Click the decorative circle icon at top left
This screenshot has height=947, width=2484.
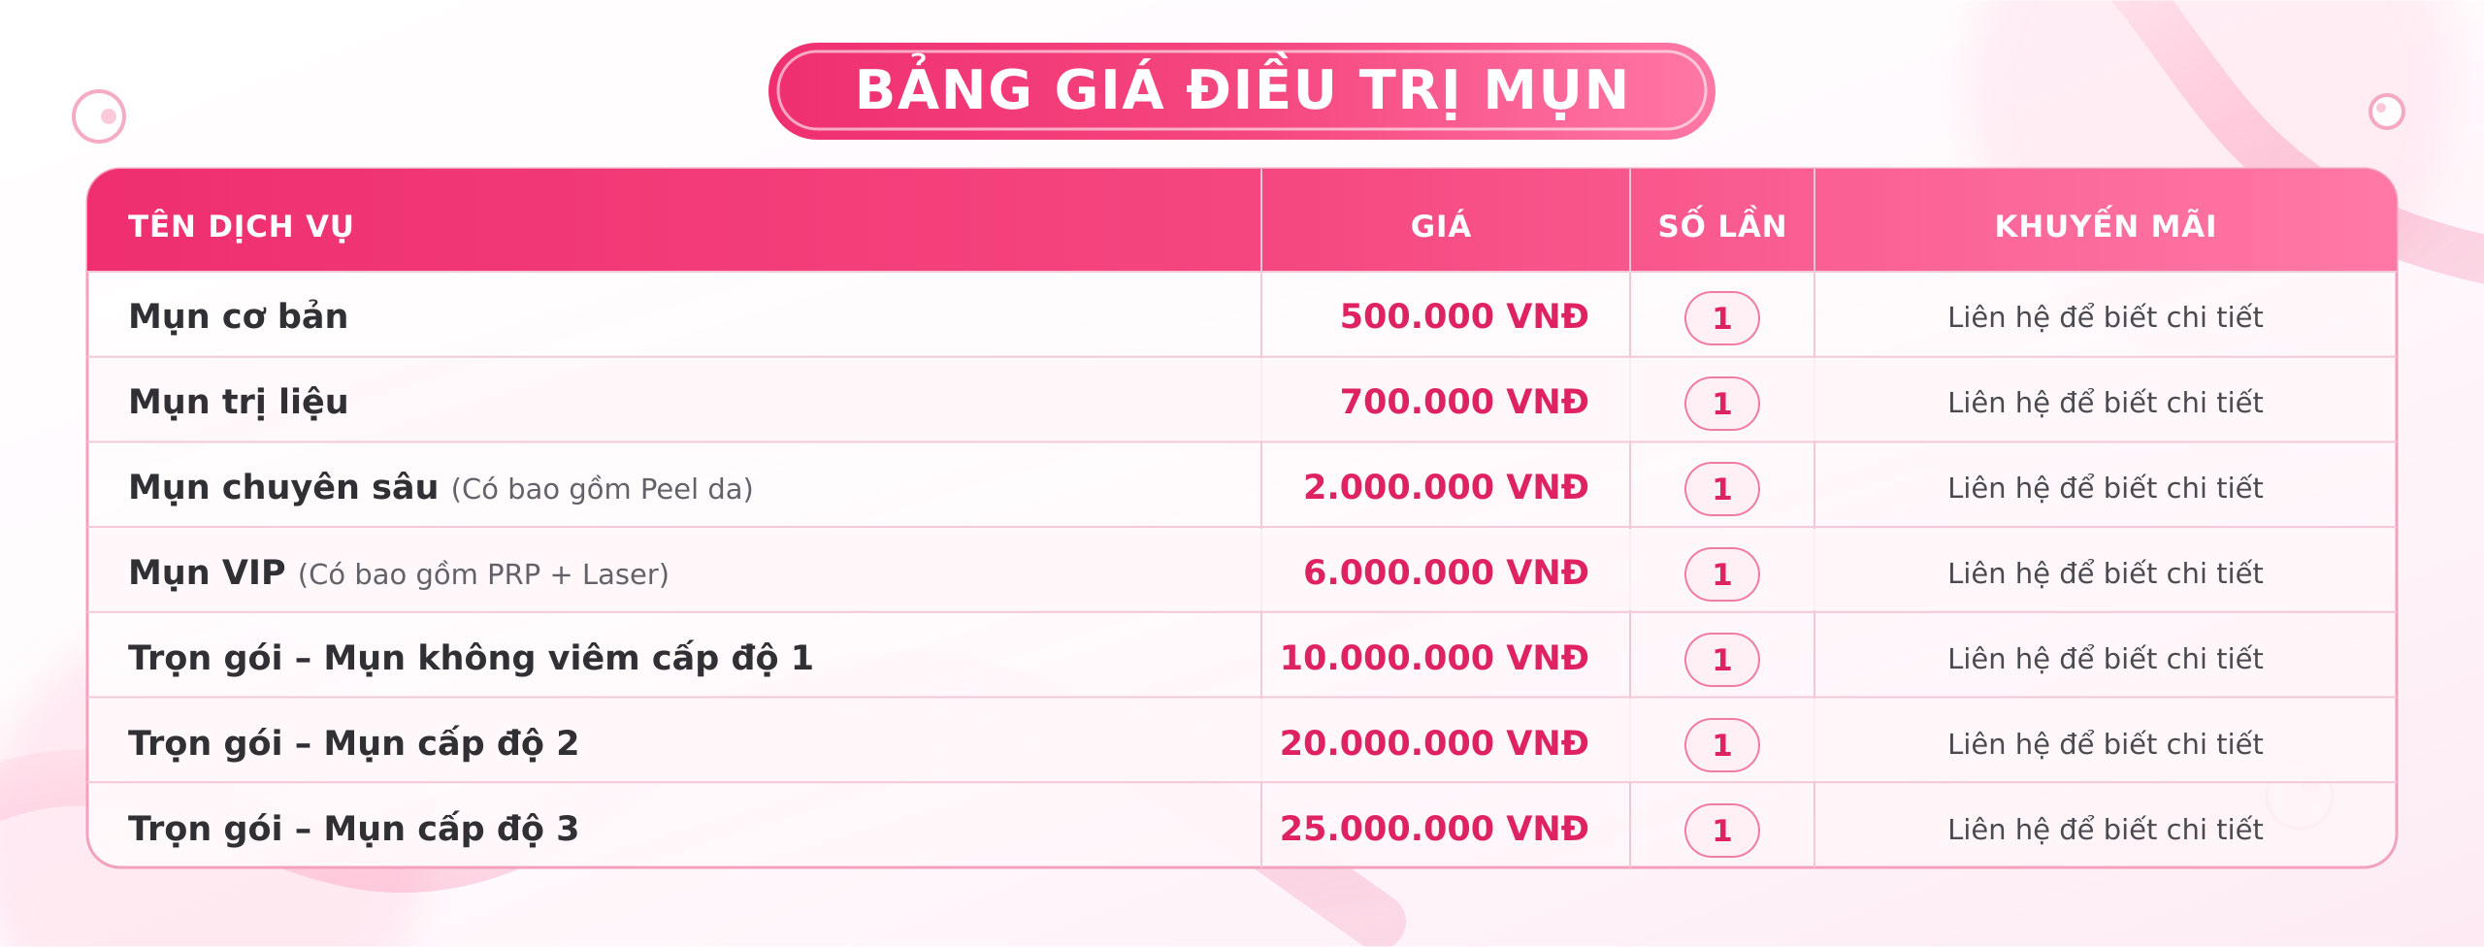[x=99, y=116]
